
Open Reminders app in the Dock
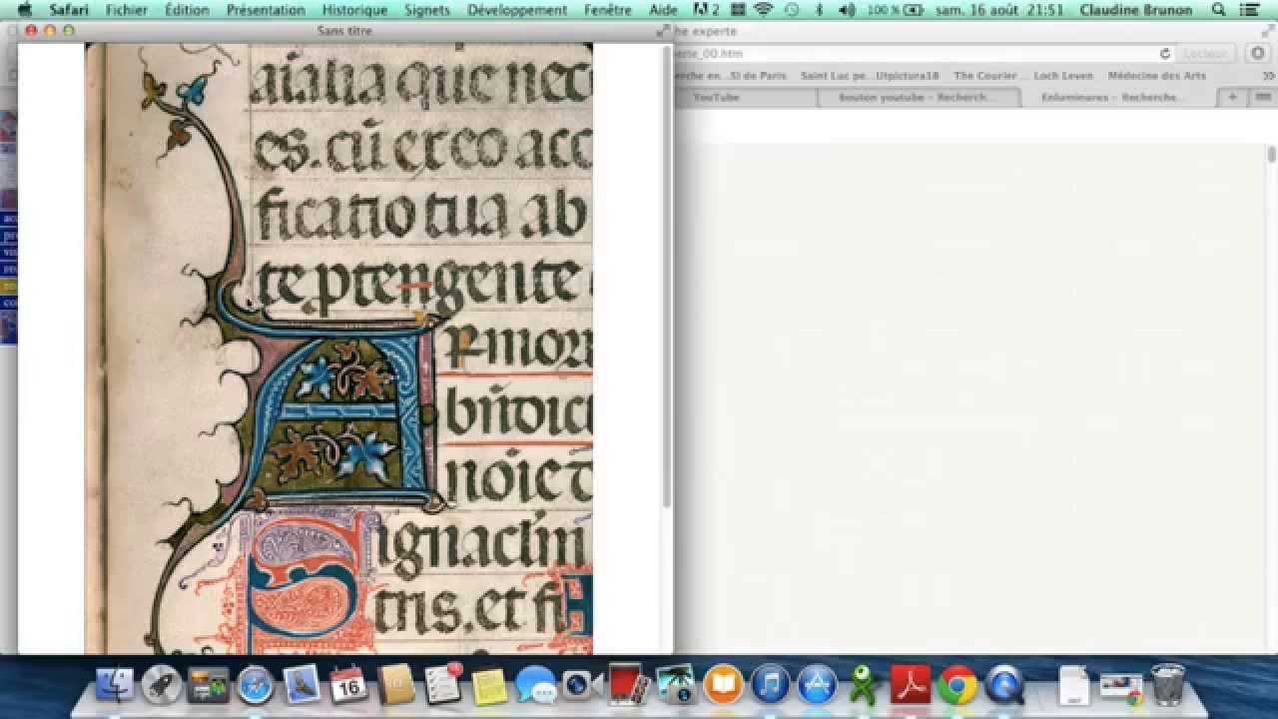pyautogui.click(x=442, y=685)
